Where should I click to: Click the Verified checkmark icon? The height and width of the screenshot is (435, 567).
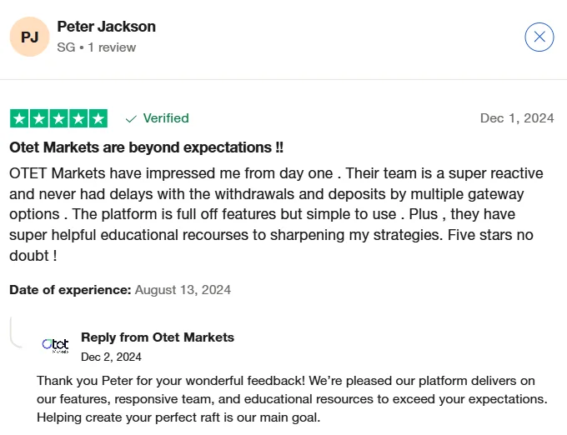tap(131, 118)
